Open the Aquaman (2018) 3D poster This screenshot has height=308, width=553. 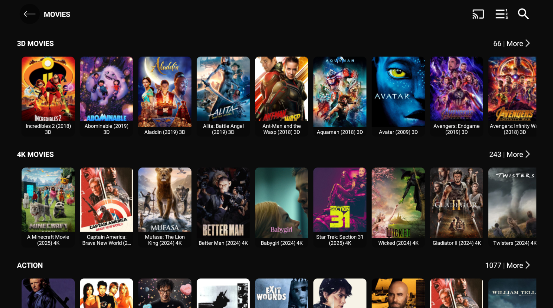coord(340,96)
